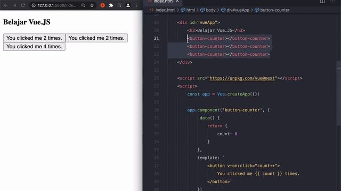The height and width of the screenshot is (191, 341).
Task: Open the zoom magnifier in address bar
Action: tap(83, 5)
